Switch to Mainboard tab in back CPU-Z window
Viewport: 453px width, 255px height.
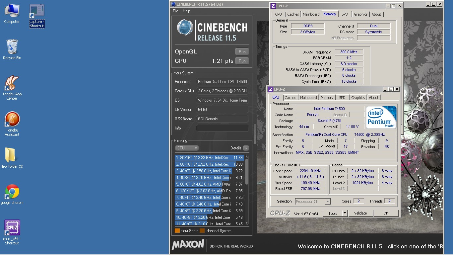[311, 14]
